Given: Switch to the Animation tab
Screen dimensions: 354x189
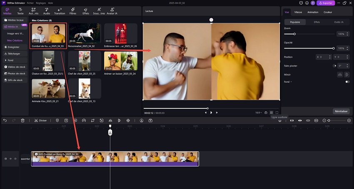Looking at the screenshot, I should click(x=313, y=12).
